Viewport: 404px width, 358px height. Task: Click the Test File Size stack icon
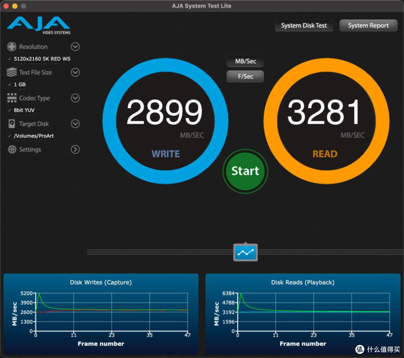(12, 72)
